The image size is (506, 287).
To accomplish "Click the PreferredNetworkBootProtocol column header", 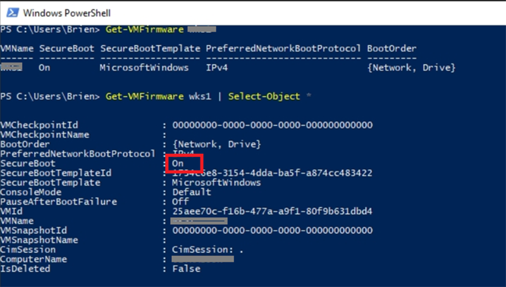I will pos(283,49).
